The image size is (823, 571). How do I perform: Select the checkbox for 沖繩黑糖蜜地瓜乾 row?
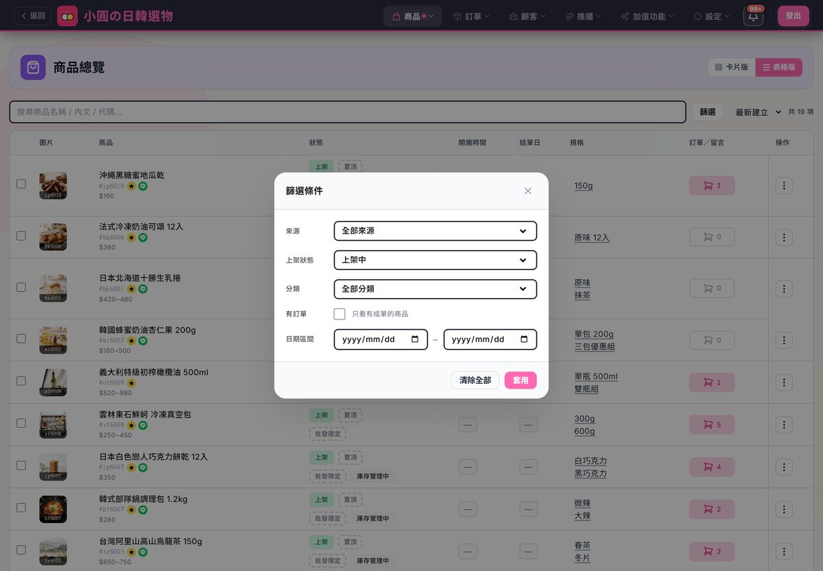(x=21, y=184)
